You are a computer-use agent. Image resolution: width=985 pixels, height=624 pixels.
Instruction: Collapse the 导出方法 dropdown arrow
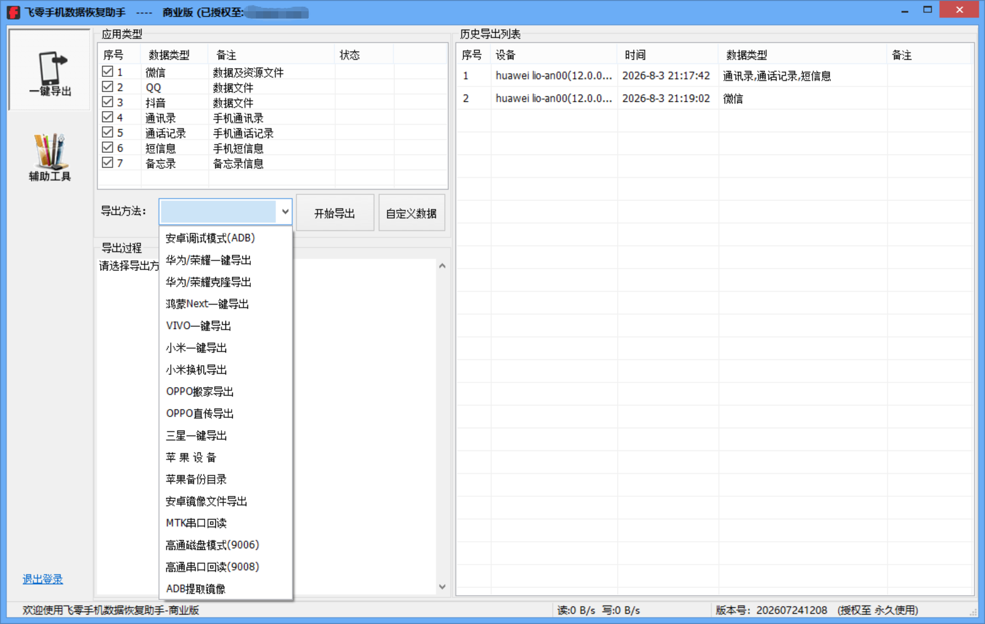[285, 212]
